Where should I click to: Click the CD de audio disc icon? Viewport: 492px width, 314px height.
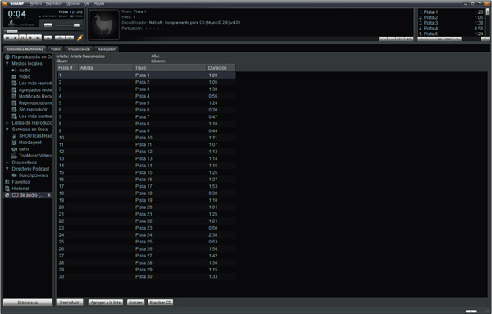tap(7, 195)
